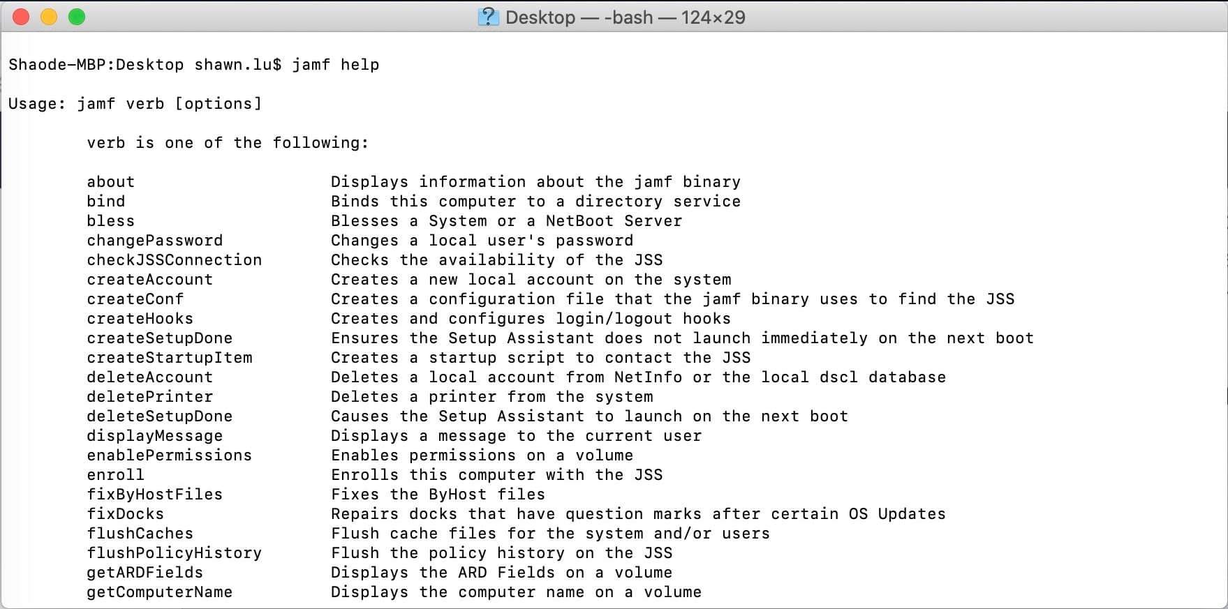Click the 'checkJSSConnection' verb name
The width and height of the screenshot is (1228, 609).
[174, 260]
